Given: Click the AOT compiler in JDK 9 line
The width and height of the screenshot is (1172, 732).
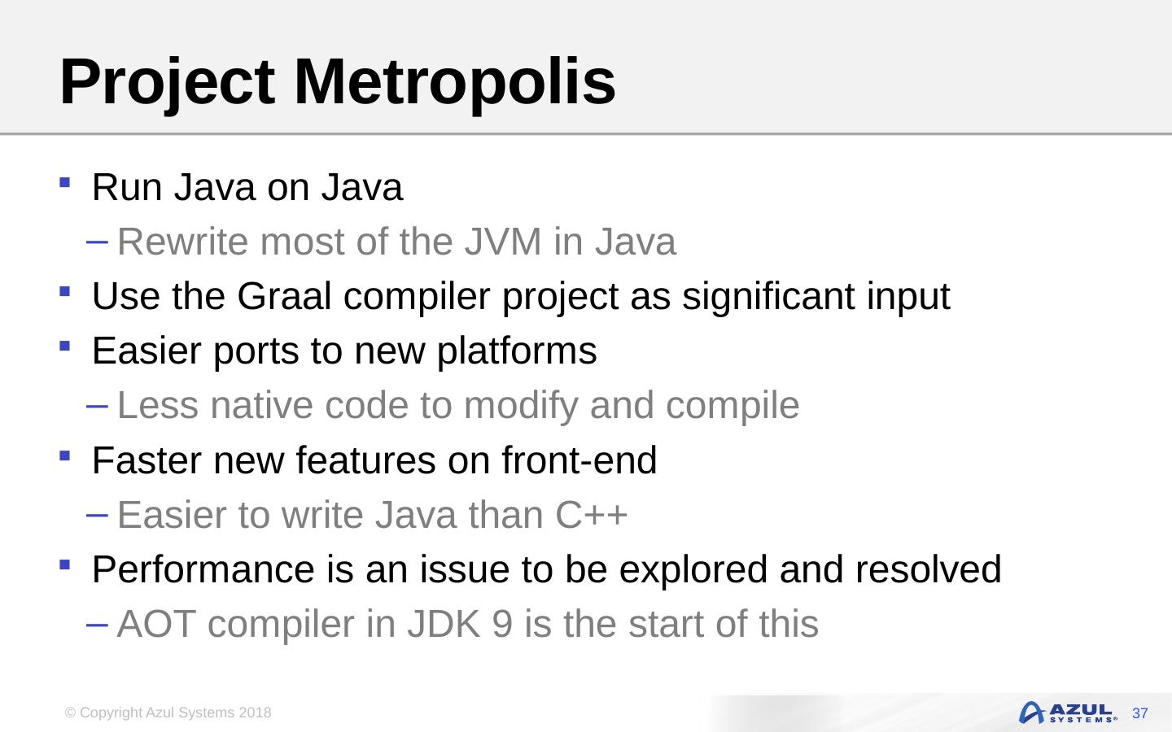Looking at the screenshot, I should [468, 624].
